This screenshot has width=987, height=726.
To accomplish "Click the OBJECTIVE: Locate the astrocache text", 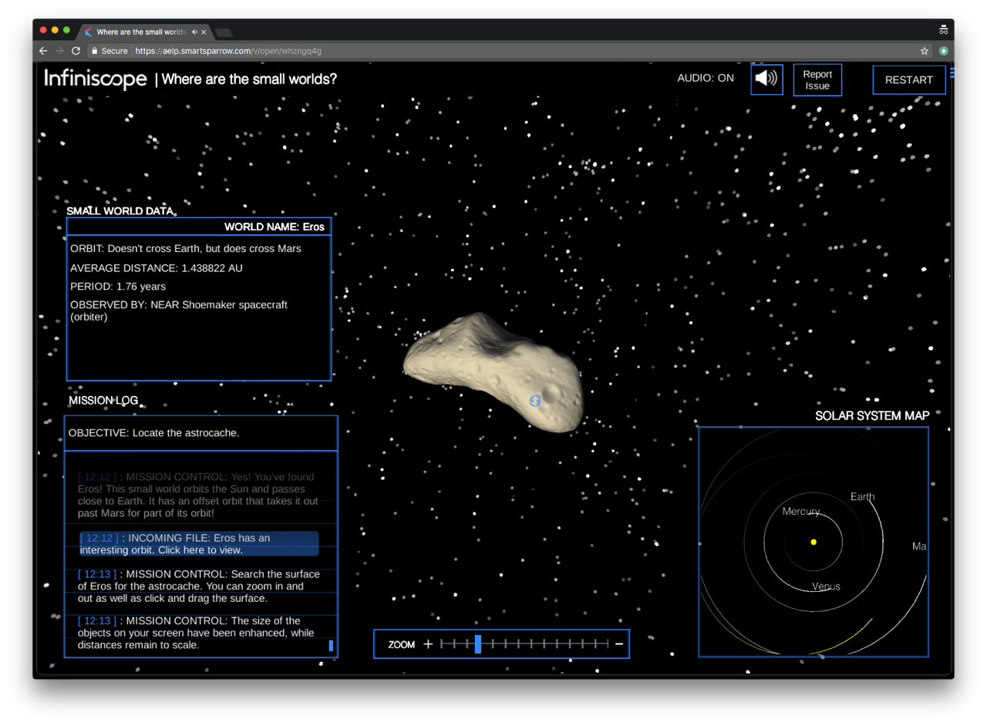I will point(154,433).
